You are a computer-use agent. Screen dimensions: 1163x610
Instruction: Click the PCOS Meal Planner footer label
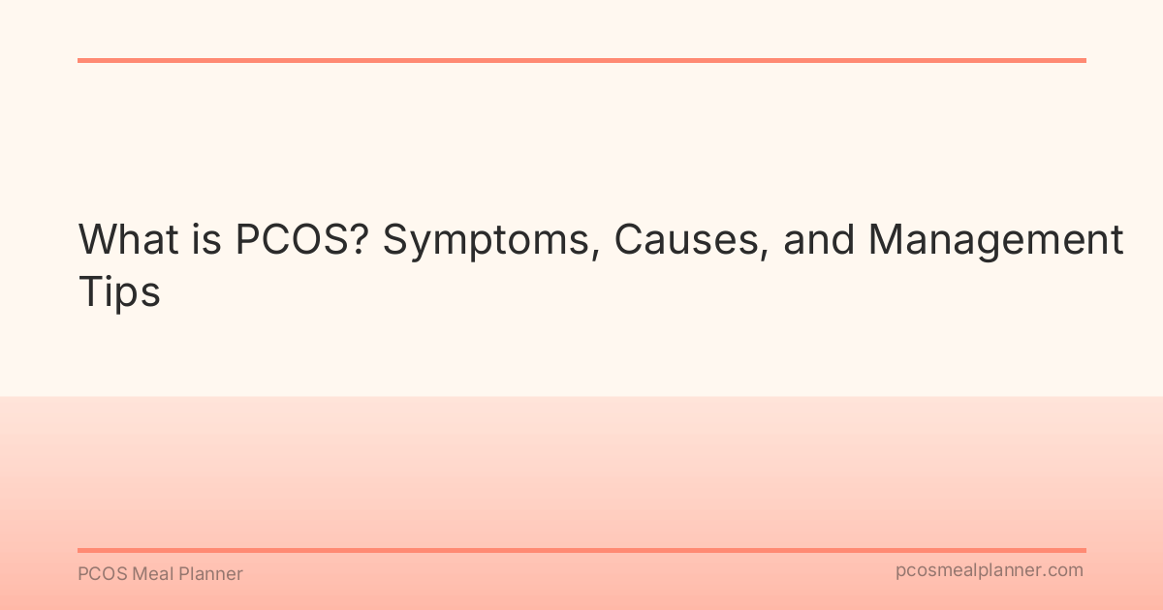pos(160,573)
